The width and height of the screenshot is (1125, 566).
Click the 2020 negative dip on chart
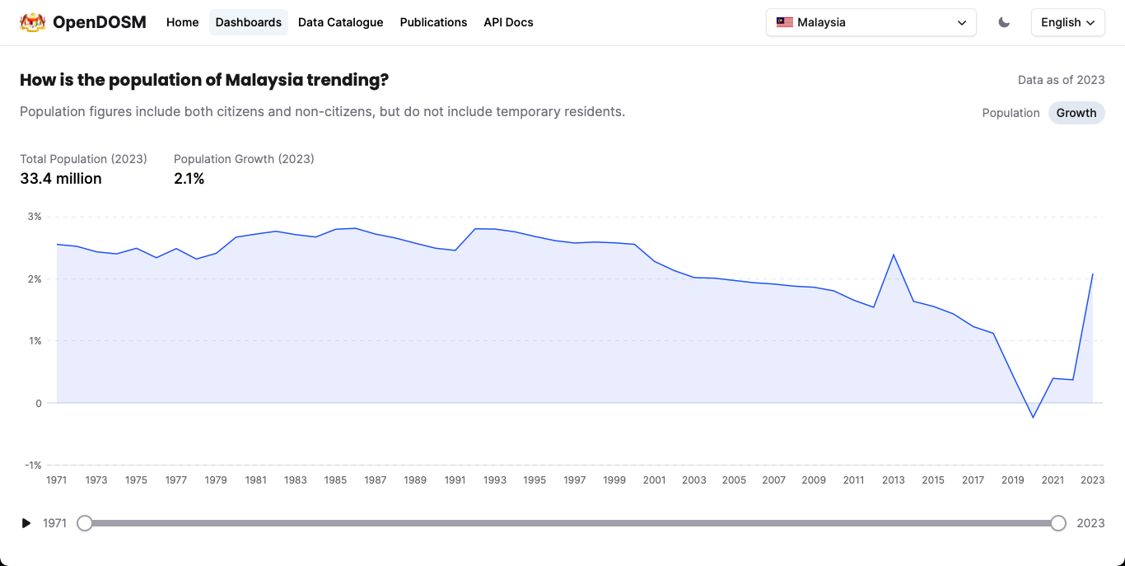point(1033,417)
